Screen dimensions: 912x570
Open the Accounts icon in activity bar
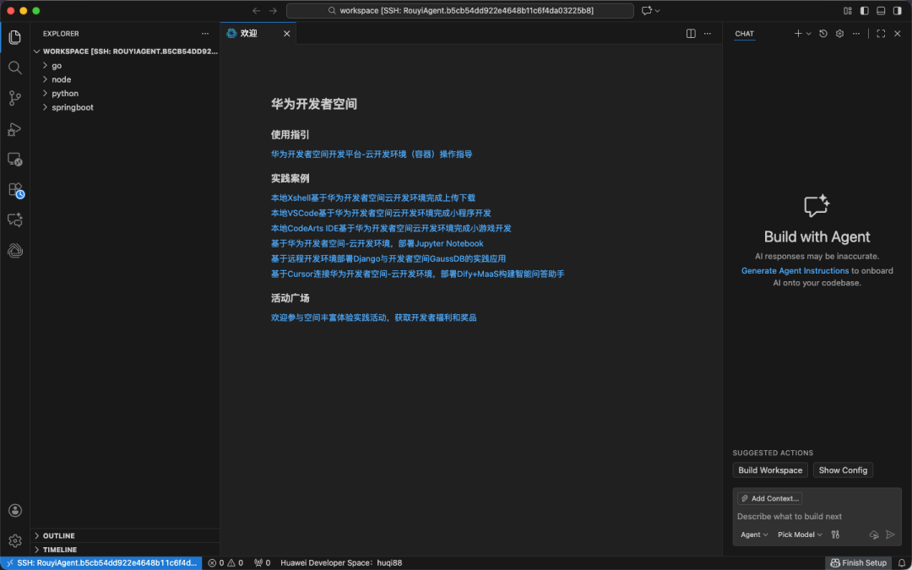click(15, 511)
